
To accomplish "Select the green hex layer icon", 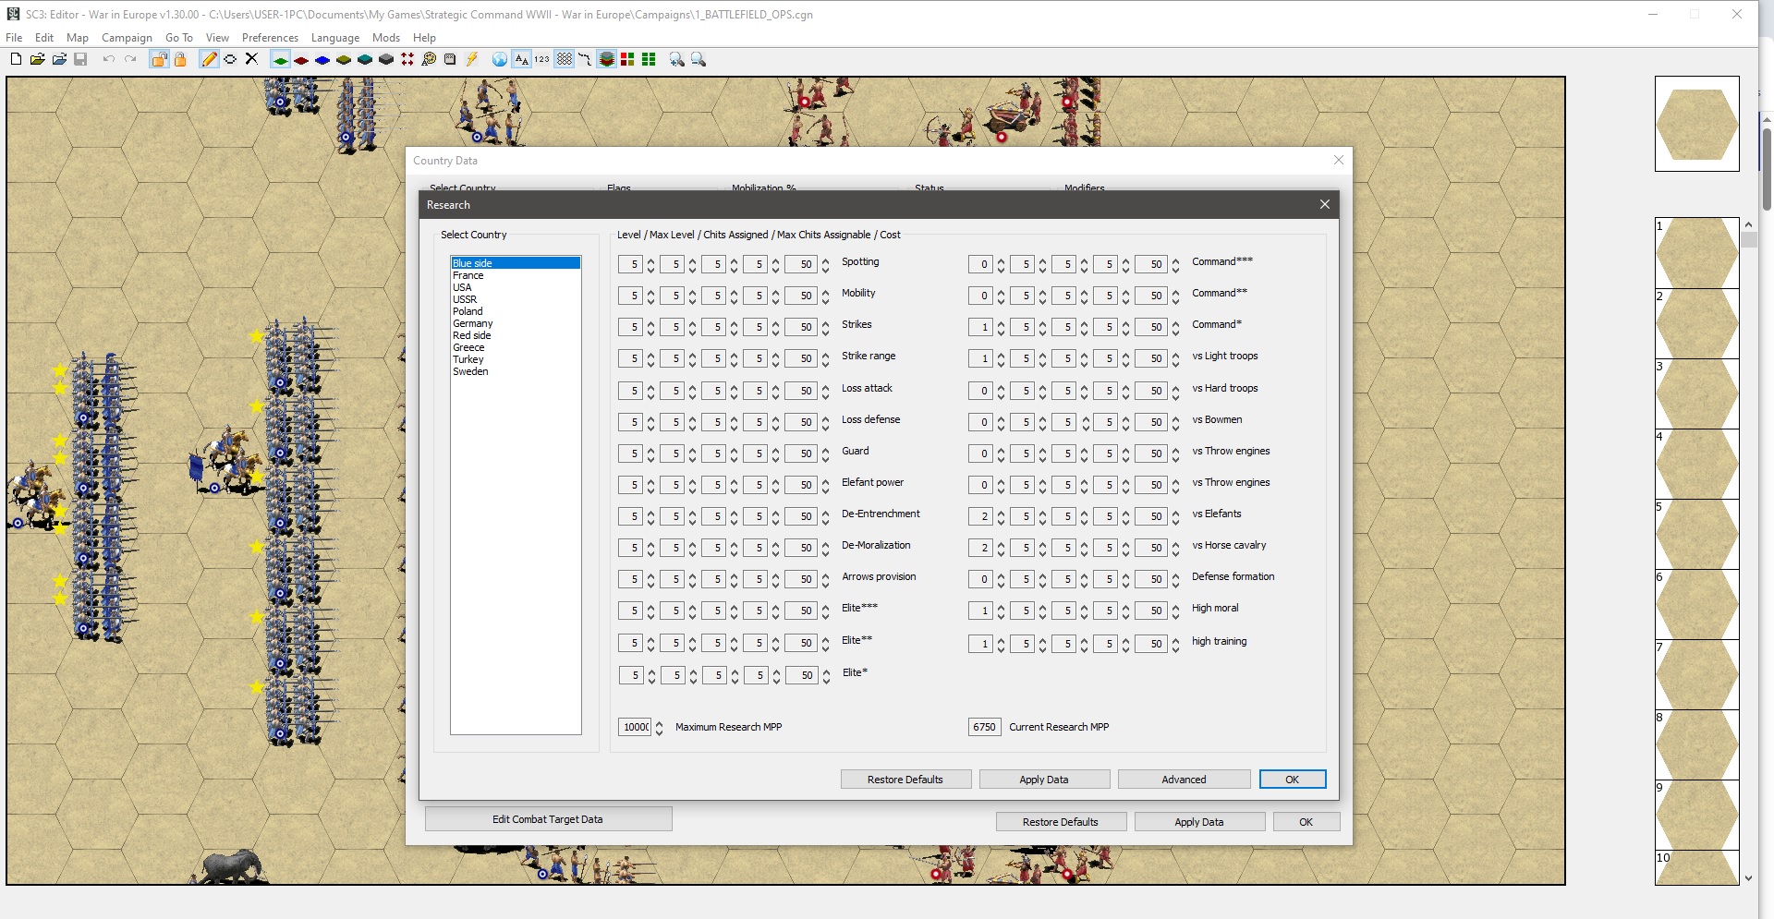I will click(280, 59).
